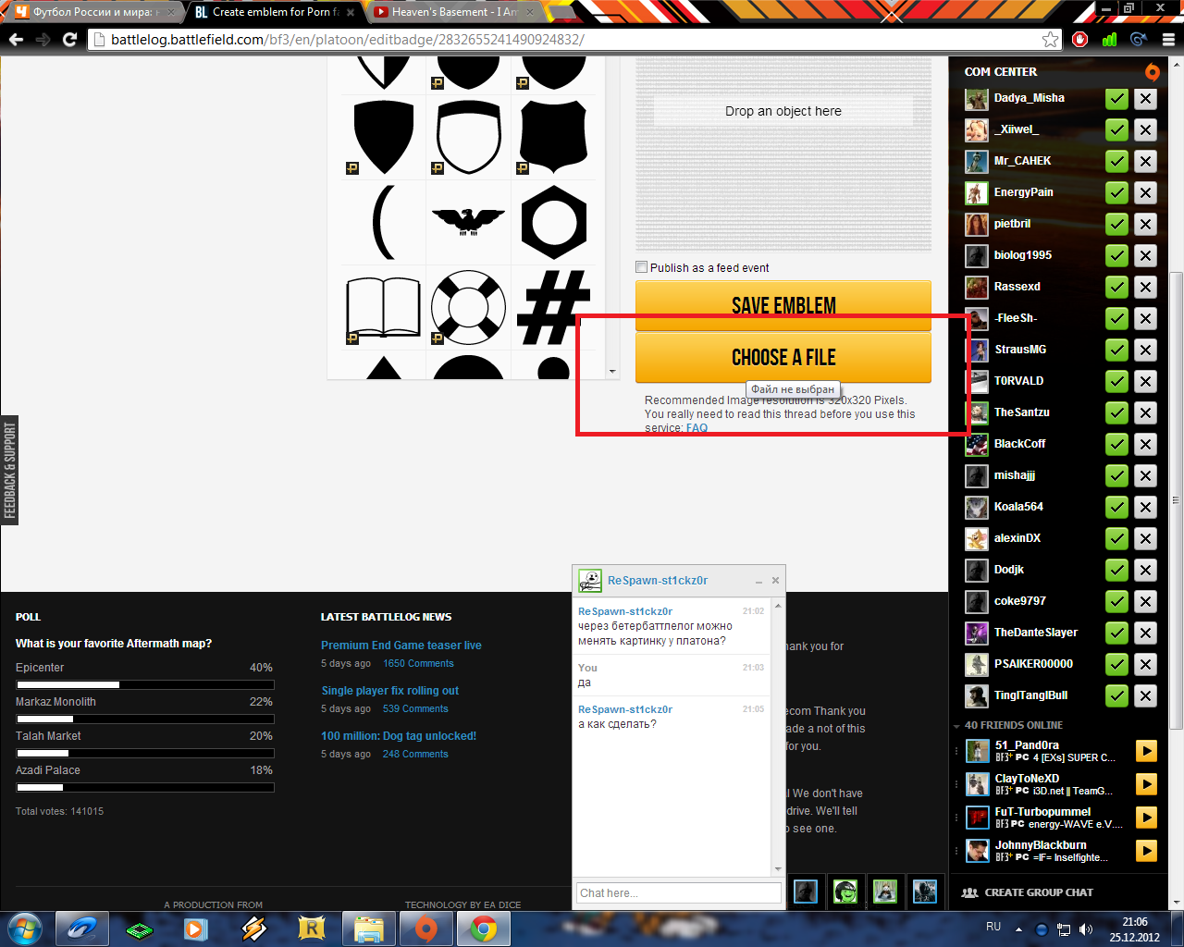This screenshot has height=947, width=1184.
Task: Close the ReSpawn-st1ckz0r chat window
Action: pyautogui.click(x=775, y=581)
